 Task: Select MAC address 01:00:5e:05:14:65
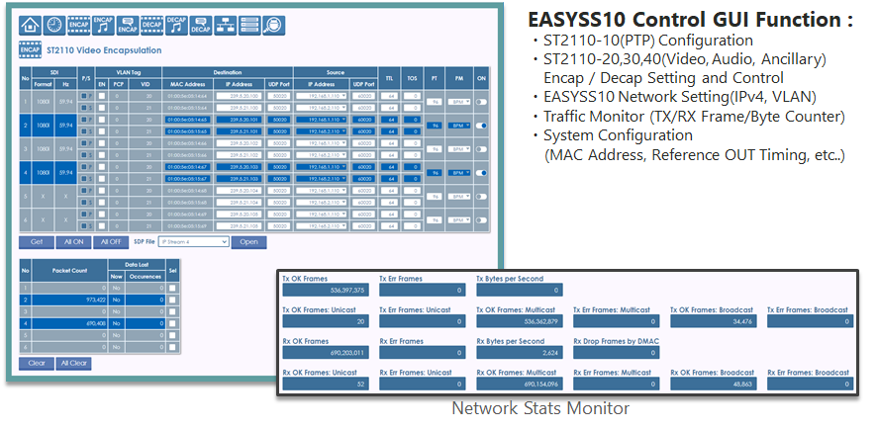(187, 120)
